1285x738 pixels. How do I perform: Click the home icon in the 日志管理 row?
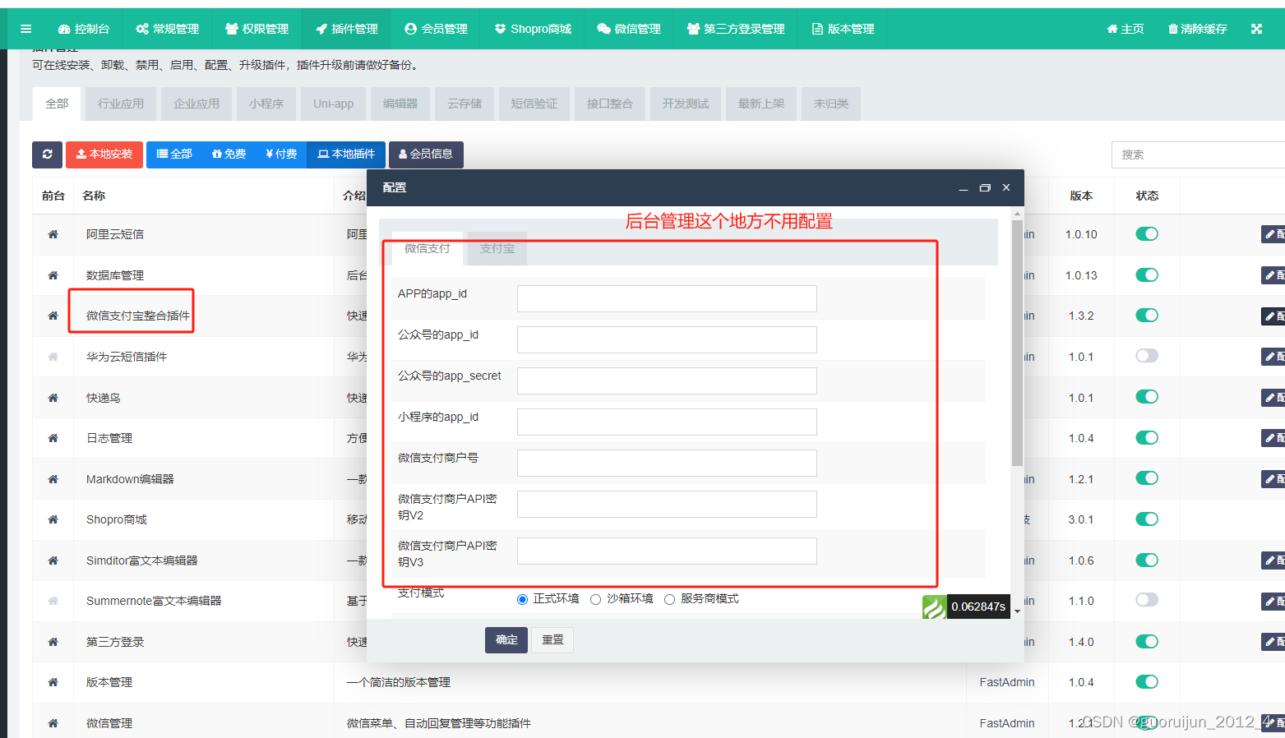coord(53,438)
